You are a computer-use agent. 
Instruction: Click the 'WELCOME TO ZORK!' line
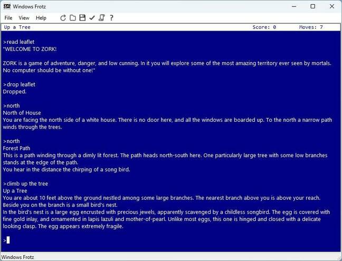30,49
